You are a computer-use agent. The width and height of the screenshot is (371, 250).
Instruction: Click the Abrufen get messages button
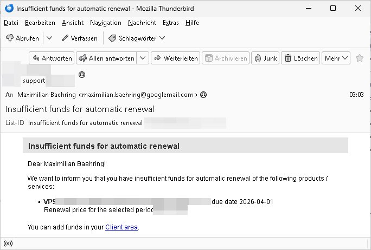[22, 38]
